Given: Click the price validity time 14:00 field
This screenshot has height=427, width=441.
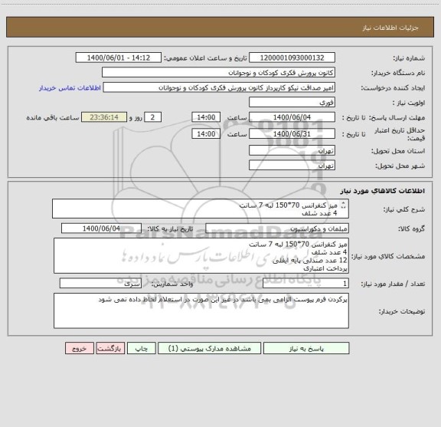Looking at the screenshot, I should (206, 134).
